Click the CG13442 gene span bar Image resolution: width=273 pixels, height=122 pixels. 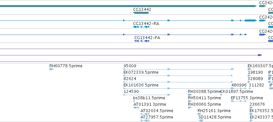[x=141, y=13]
